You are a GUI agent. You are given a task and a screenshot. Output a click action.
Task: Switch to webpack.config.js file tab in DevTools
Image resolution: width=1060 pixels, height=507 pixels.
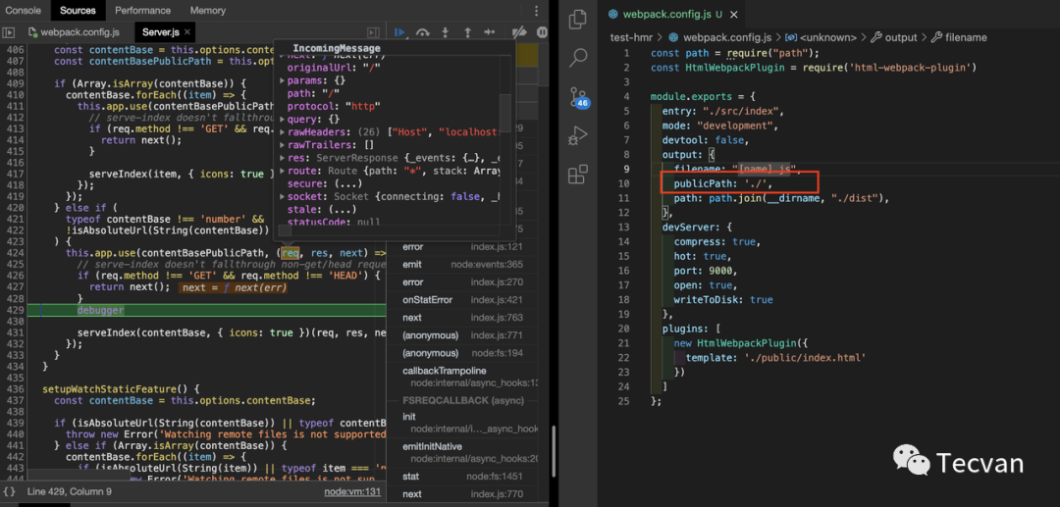point(74,31)
